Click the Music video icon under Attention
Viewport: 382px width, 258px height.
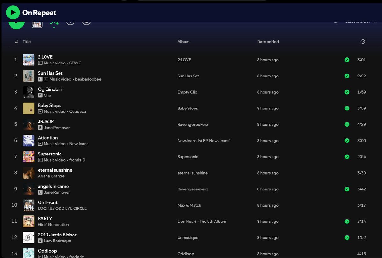click(x=40, y=144)
